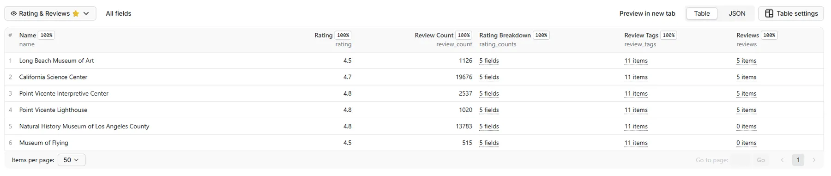The image size is (831, 176).
Task: Click the Review Count column header
Action: (x=434, y=35)
